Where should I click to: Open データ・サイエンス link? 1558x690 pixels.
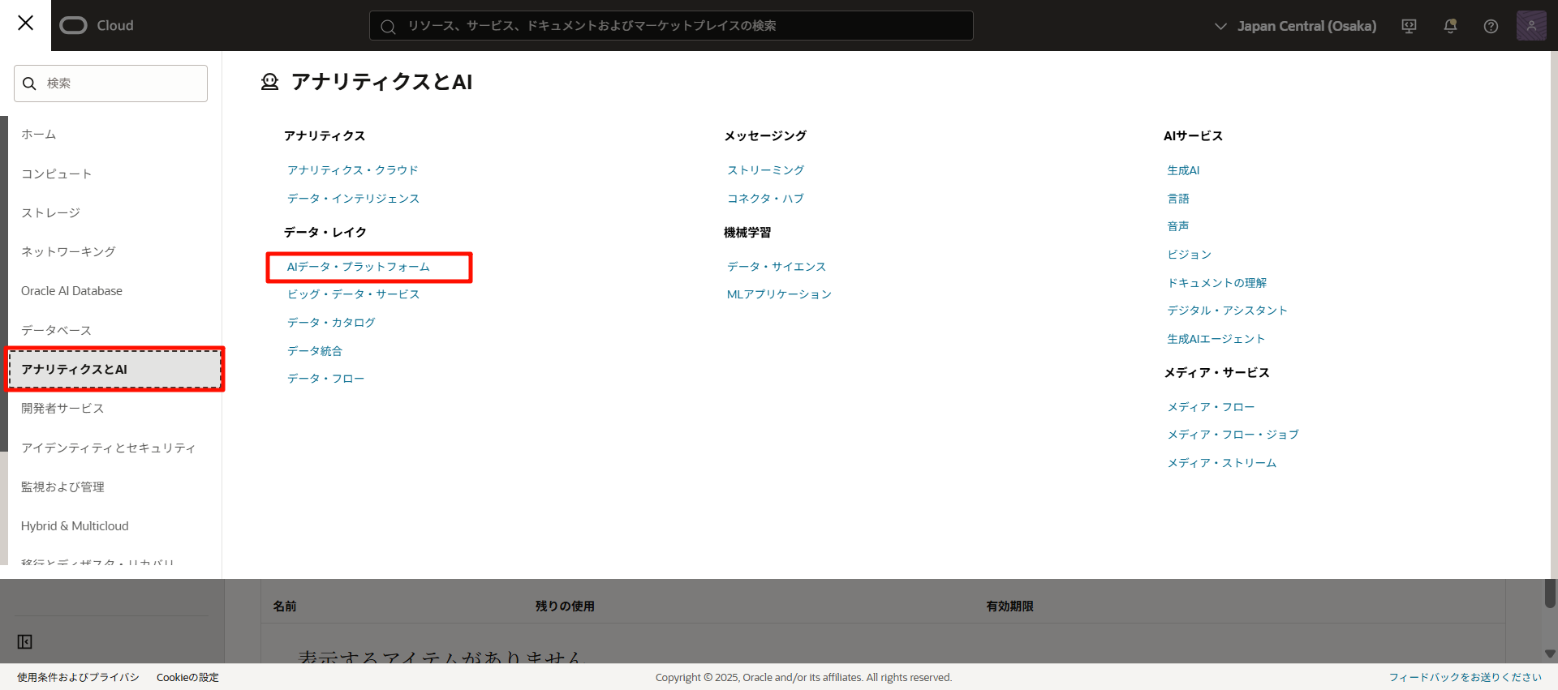tap(777, 267)
